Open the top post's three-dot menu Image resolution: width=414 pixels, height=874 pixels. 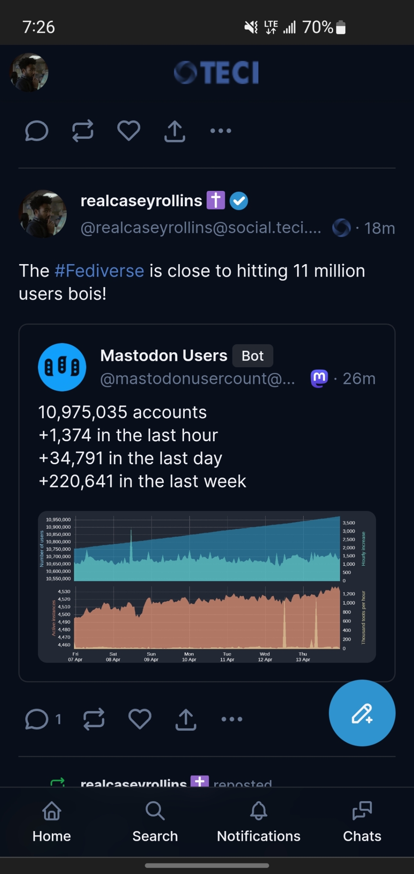click(x=221, y=131)
